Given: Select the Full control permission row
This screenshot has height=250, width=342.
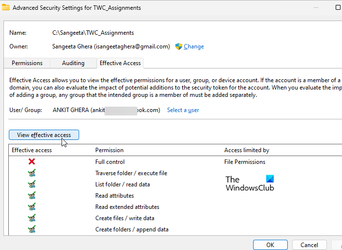Looking at the screenshot, I should pyautogui.click(x=110, y=162).
